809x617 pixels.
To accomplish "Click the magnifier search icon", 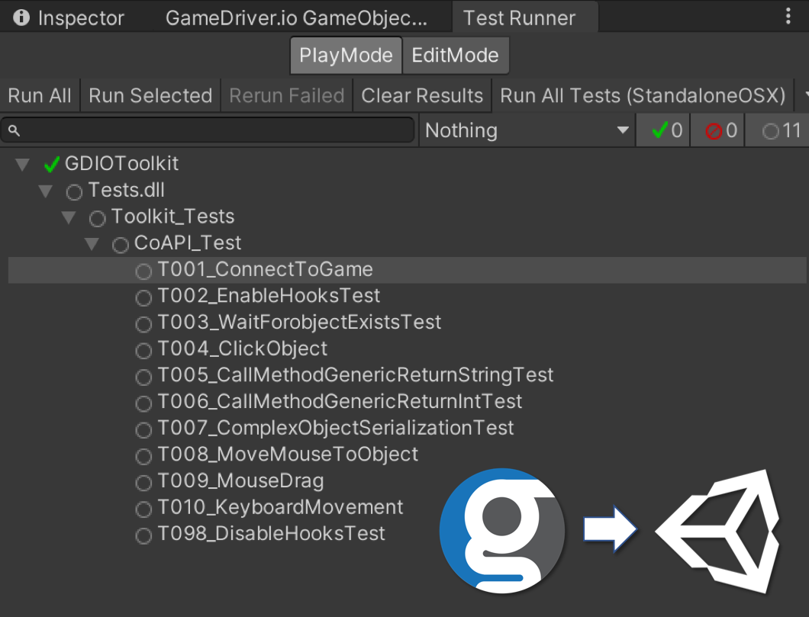I will [15, 131].
